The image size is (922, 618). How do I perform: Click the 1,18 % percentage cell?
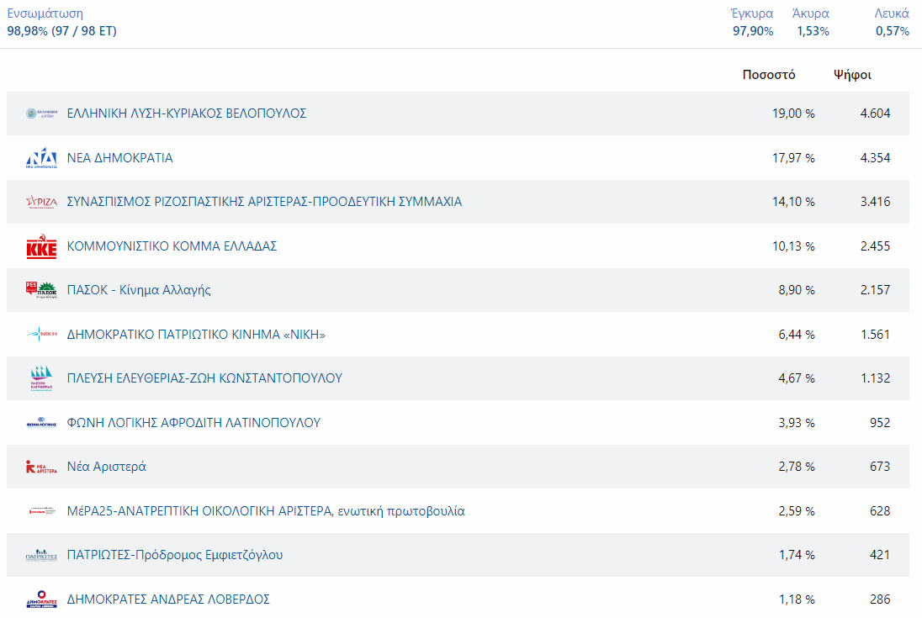(x=797, y=600)
